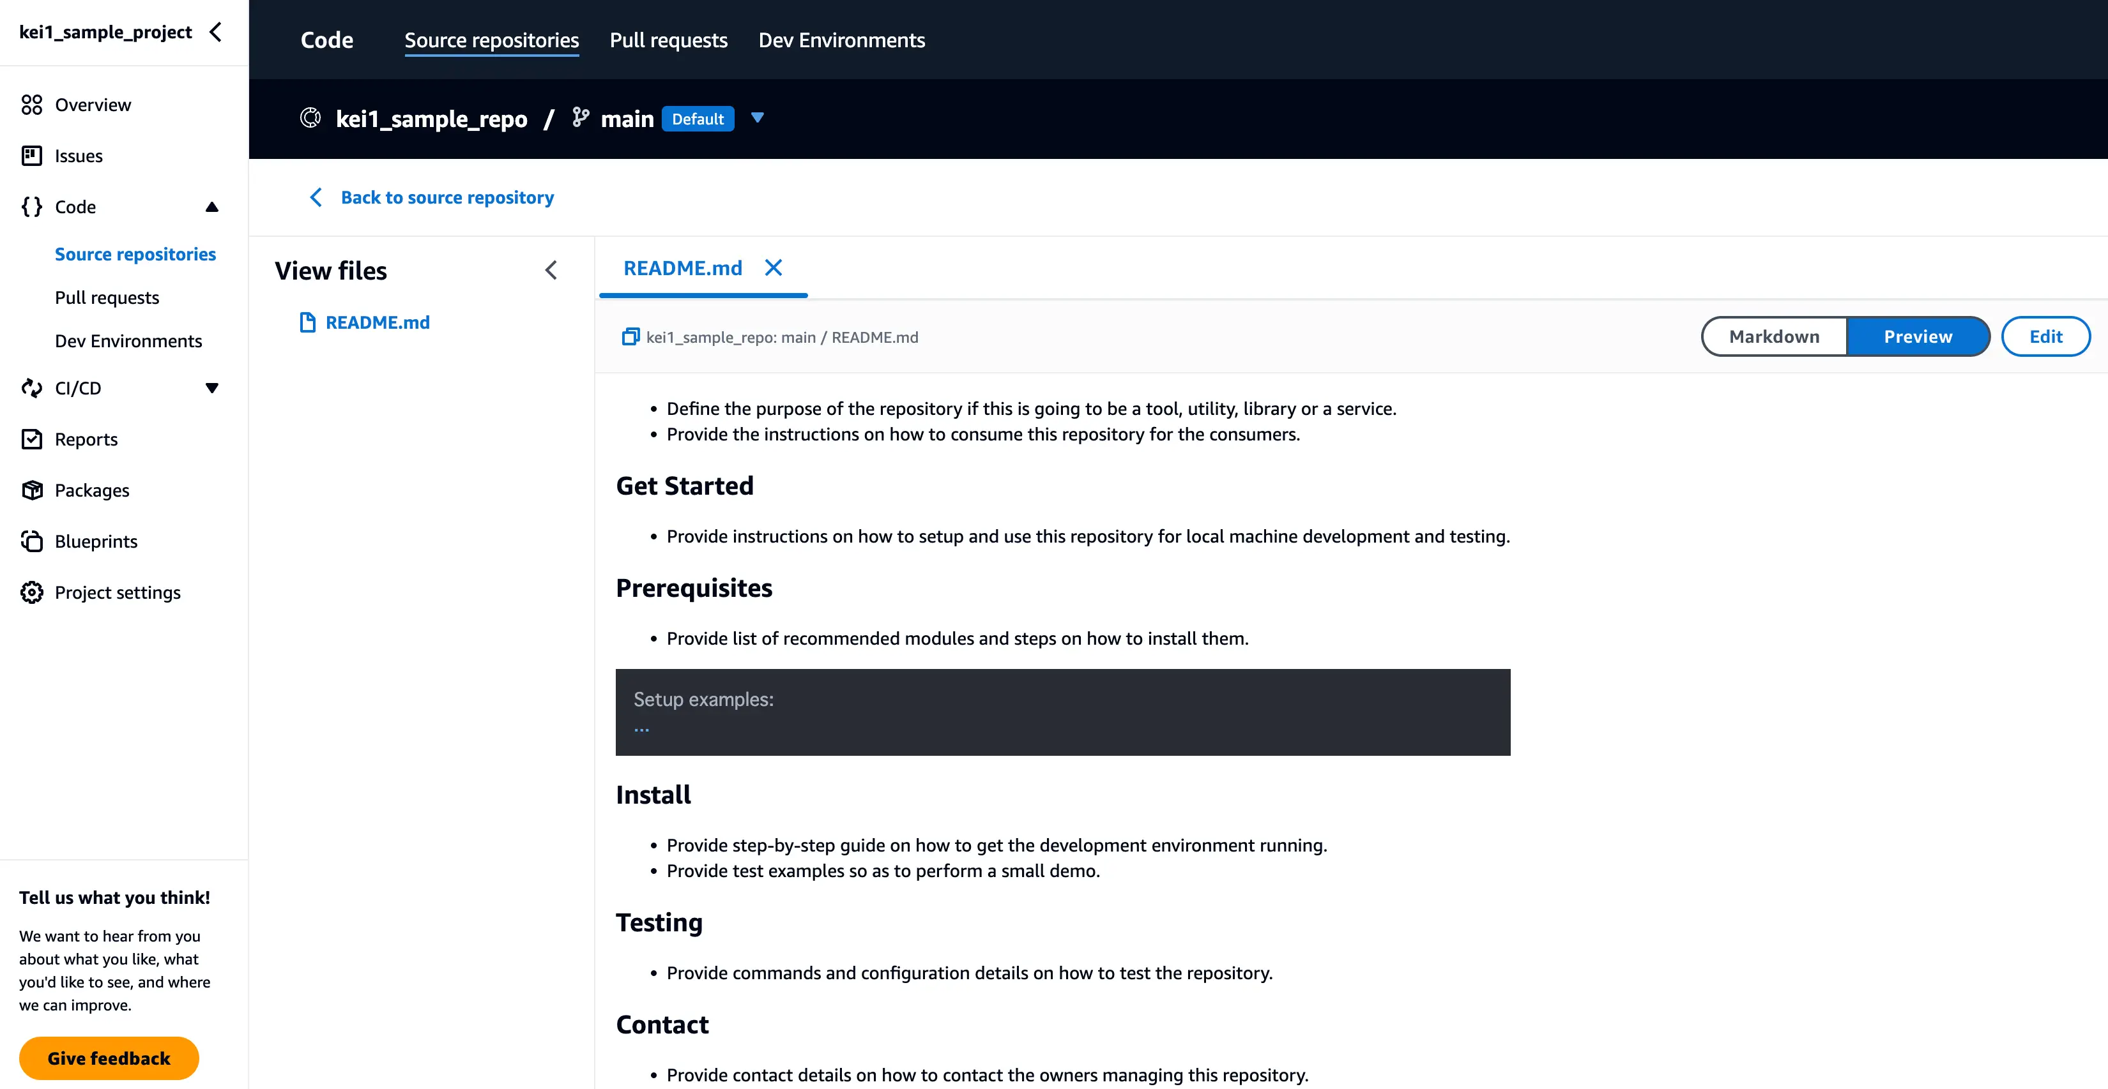Open the branch selector dropdown arrow
The image size is (2108, 1089).
pyautogui.click(x=758, y=117)
